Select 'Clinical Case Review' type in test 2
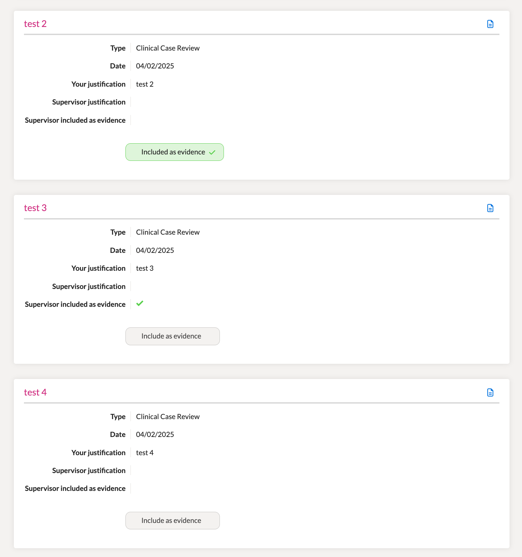This screenshot has height=557, width=522. 168,48
